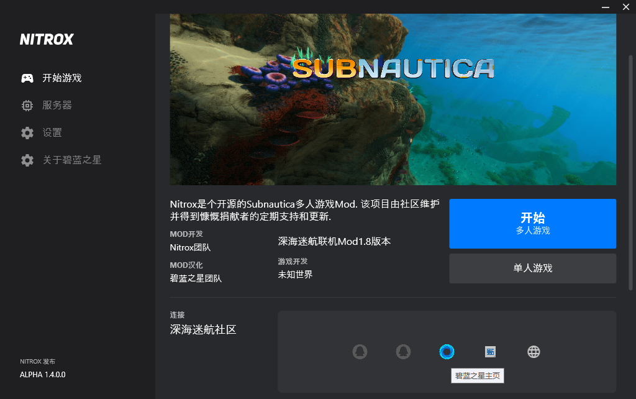Open the leftmost QQ penguin community icon
Viewport: 636px width, 399px height.
click(x=360, y=352)
